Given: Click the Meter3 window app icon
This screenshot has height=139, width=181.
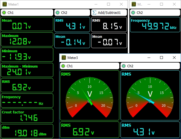Looking at the screenshot, I should click(64, 58).
